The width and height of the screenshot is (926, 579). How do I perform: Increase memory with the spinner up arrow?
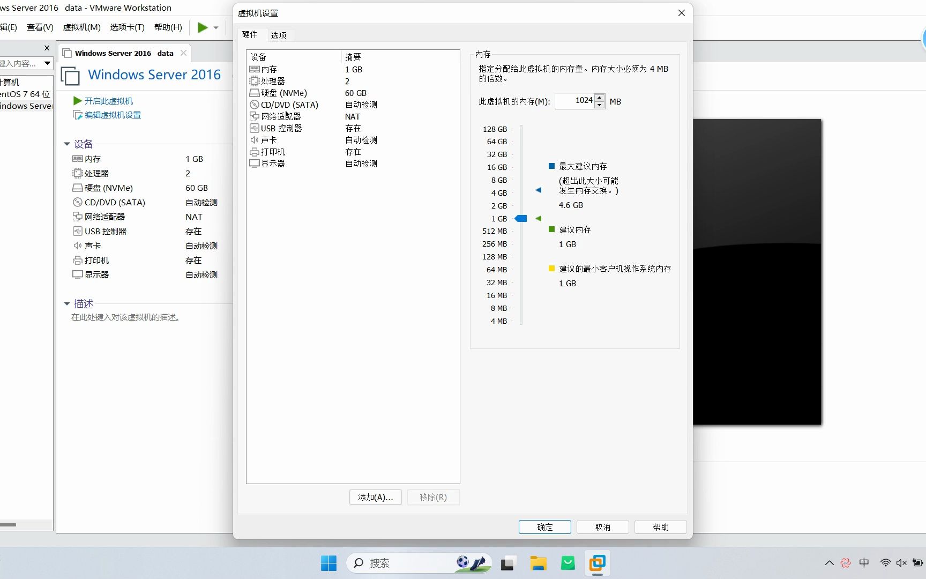tap(600, 98)
